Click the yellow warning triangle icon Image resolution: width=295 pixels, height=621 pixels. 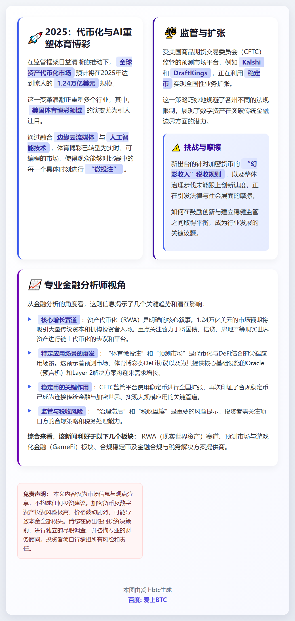(176, 148)
